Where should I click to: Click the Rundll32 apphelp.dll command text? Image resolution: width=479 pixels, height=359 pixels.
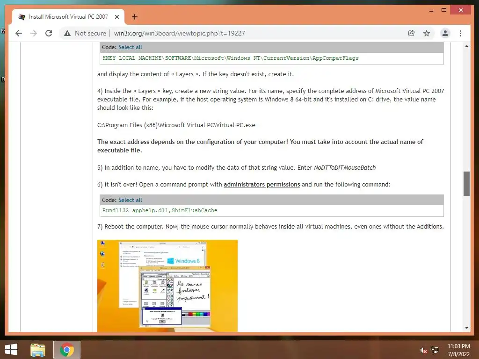160,210
